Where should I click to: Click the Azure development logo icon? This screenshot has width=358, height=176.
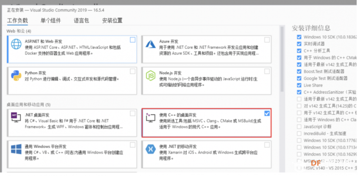pos(151,44)
